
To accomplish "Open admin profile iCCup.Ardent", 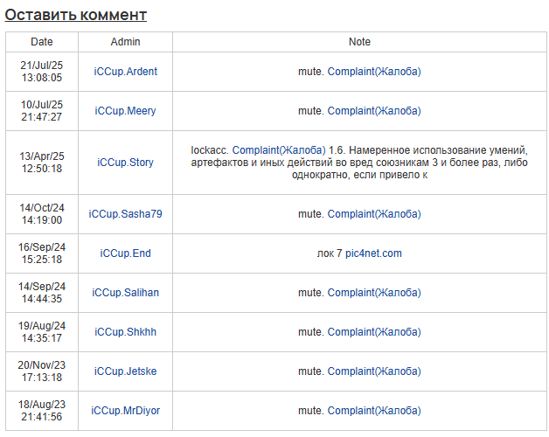I will [125, 72].
